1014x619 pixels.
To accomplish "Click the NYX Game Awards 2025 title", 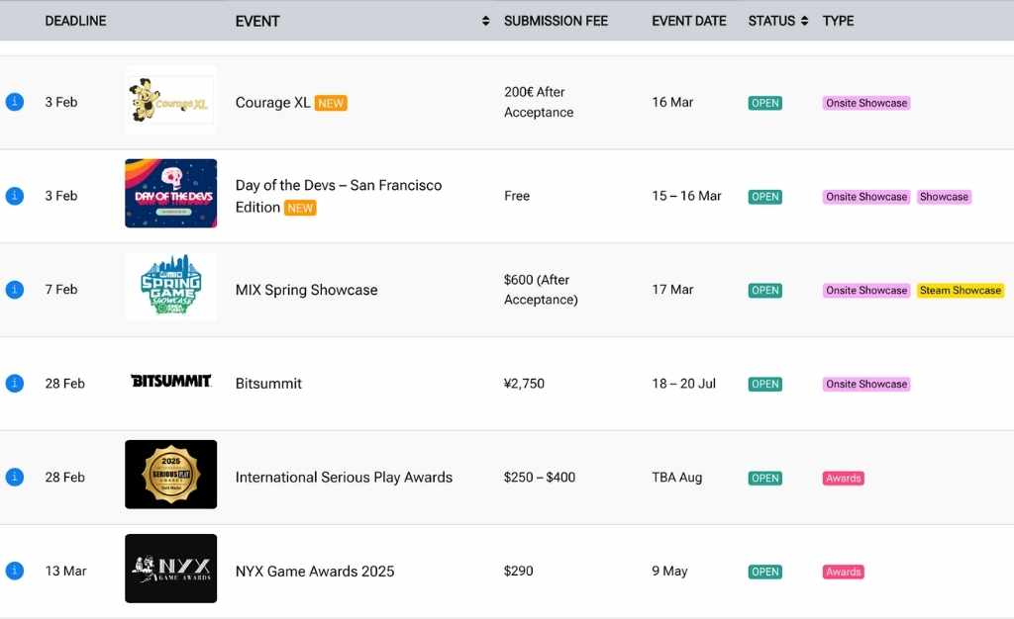I will (314, 571).
